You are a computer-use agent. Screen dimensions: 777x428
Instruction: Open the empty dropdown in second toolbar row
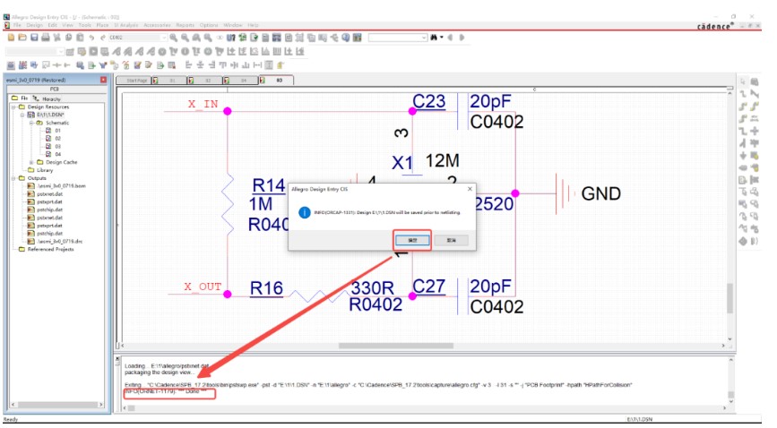pos(60,52)
